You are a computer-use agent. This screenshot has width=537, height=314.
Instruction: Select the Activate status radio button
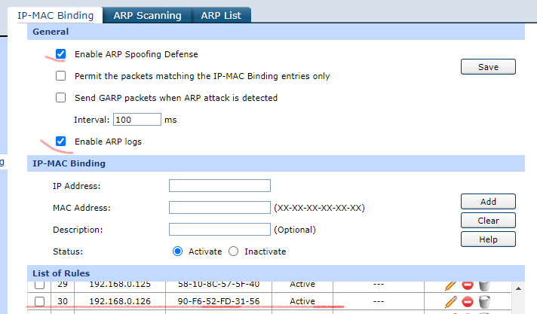pyautogui.click(x=177, y=252)
